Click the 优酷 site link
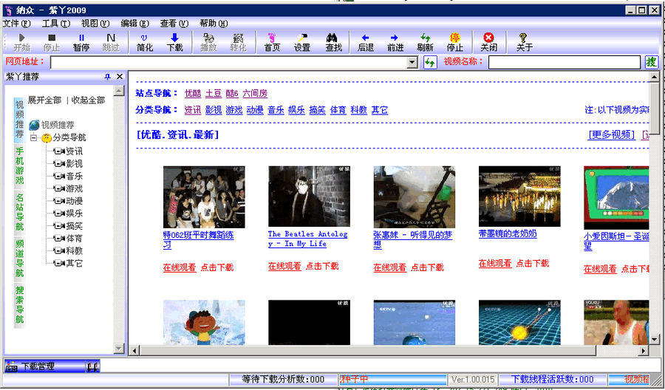665x390 pixels. pyautogui.click(x=193, y=93)
